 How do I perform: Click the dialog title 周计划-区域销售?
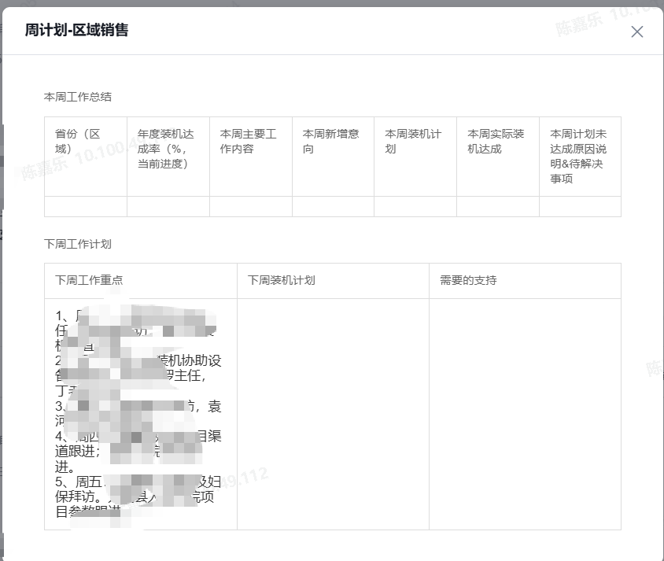coord(76,30)
